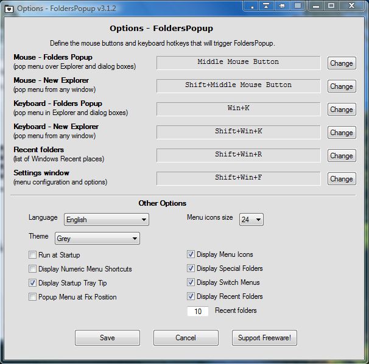
Task: Click the small dot icon in title bar
Action: (253, 6)
